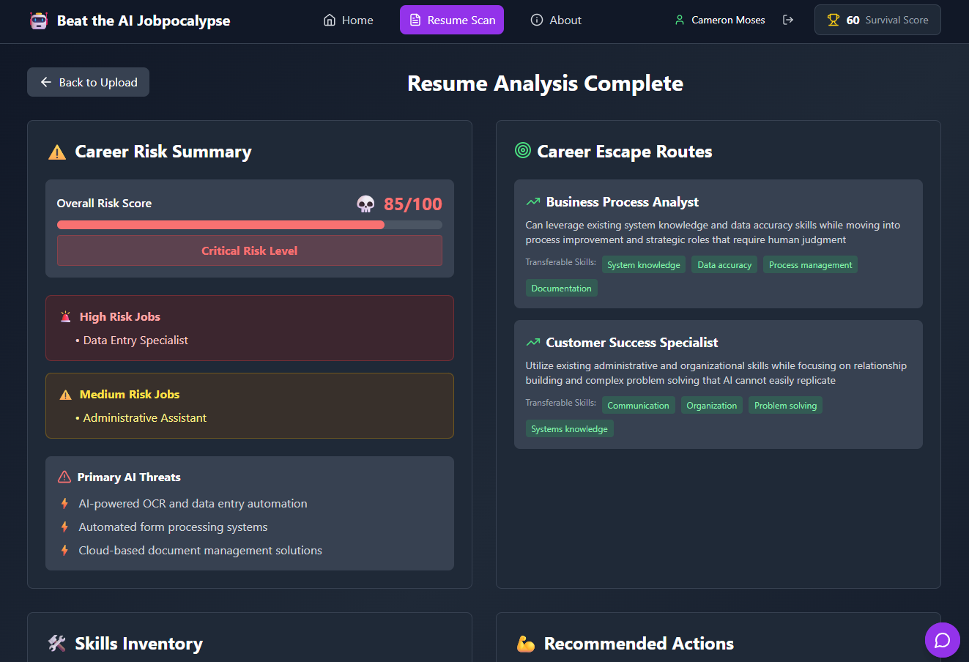
Task: Click the Critical Risk Level banner
Action: coord(250,250)
